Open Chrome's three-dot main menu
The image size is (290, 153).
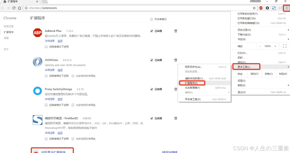pos(287,8)
